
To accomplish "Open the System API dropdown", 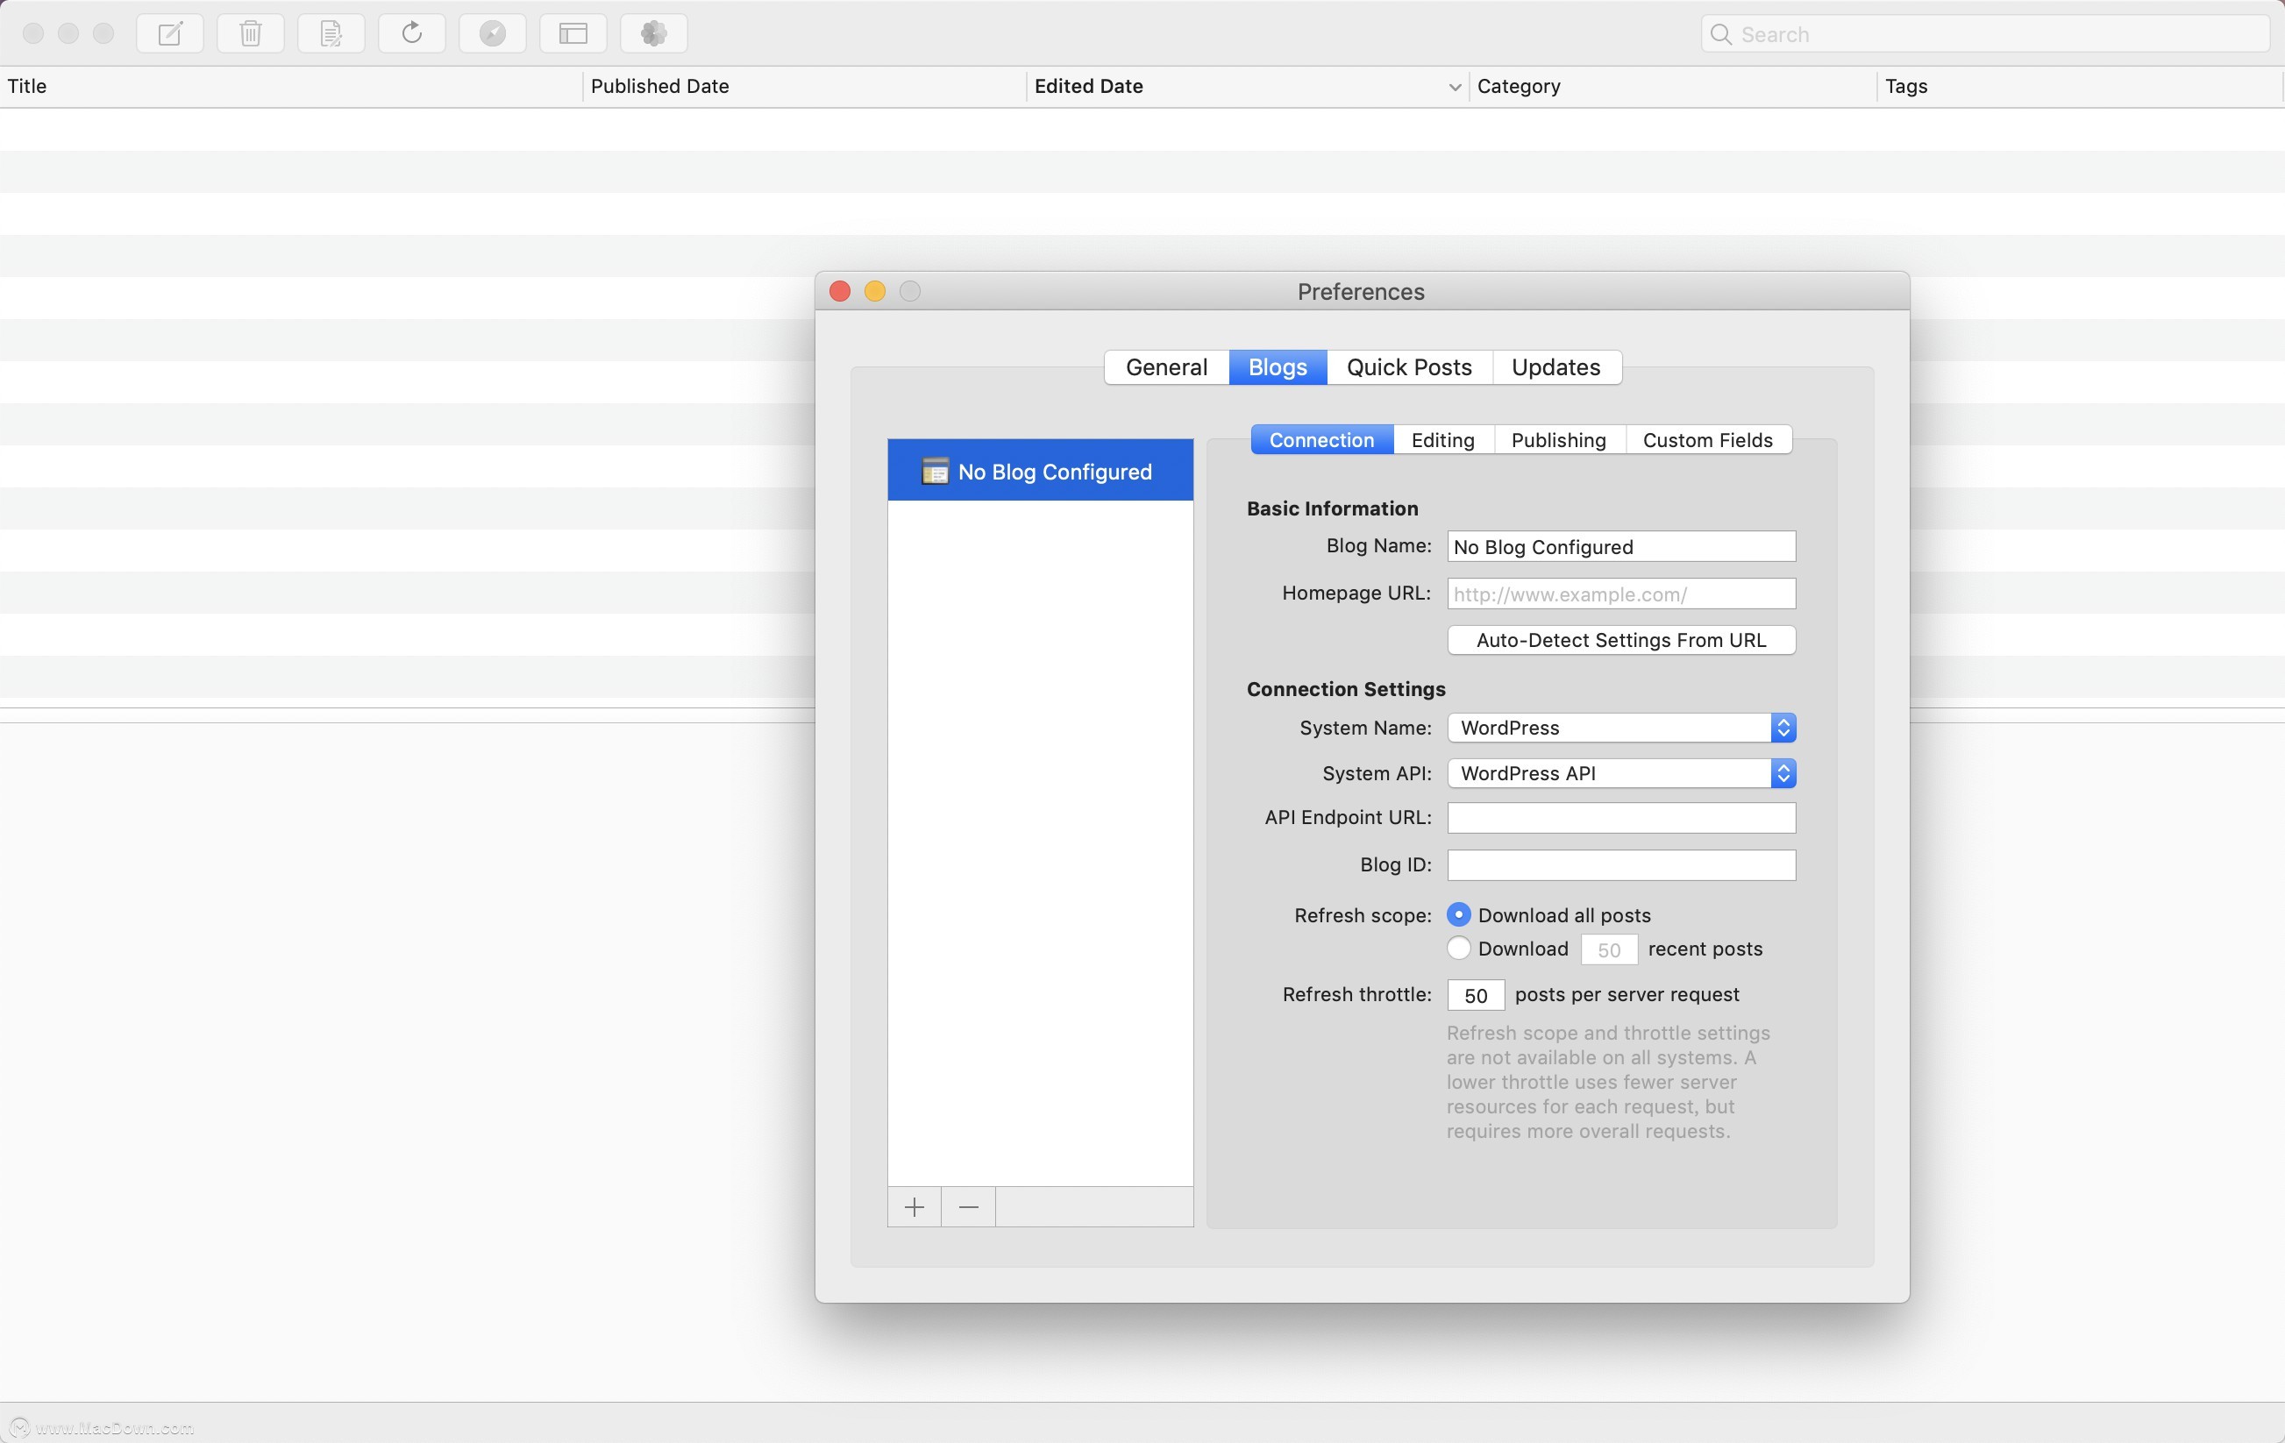I will (1620, 773).
